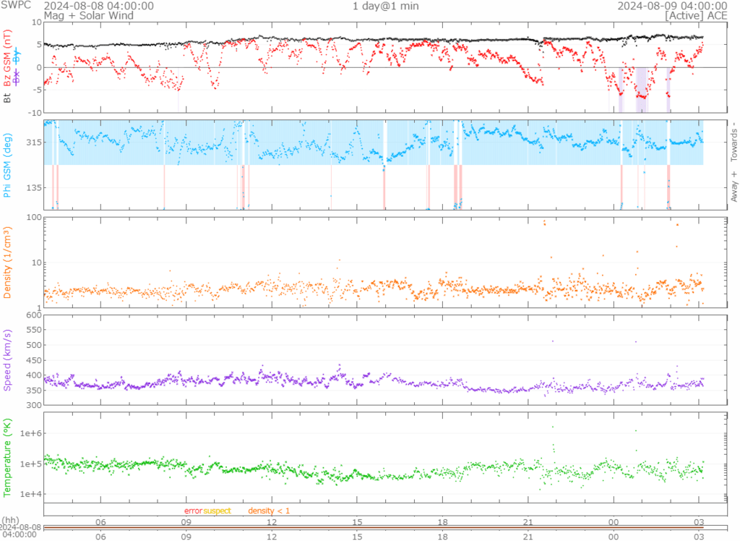This screenshot has height=541, width=740.
Task: Click the orange 'density < 1' legend entry
Action: point(269,511)
